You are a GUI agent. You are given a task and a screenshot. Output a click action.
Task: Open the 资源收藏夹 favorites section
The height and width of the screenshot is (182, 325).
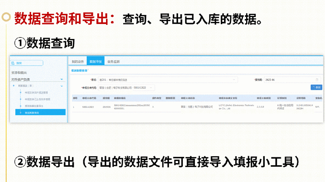(x=19, y=73)
